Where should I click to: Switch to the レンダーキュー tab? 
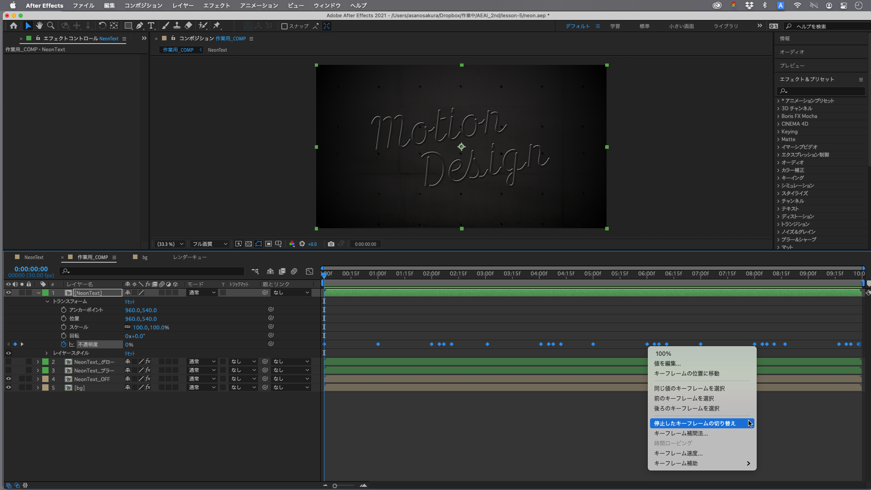[x=190, y=257]
